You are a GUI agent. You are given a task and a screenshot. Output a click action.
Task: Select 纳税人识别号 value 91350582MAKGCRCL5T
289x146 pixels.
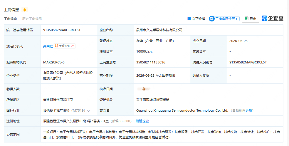click(248, 62)
